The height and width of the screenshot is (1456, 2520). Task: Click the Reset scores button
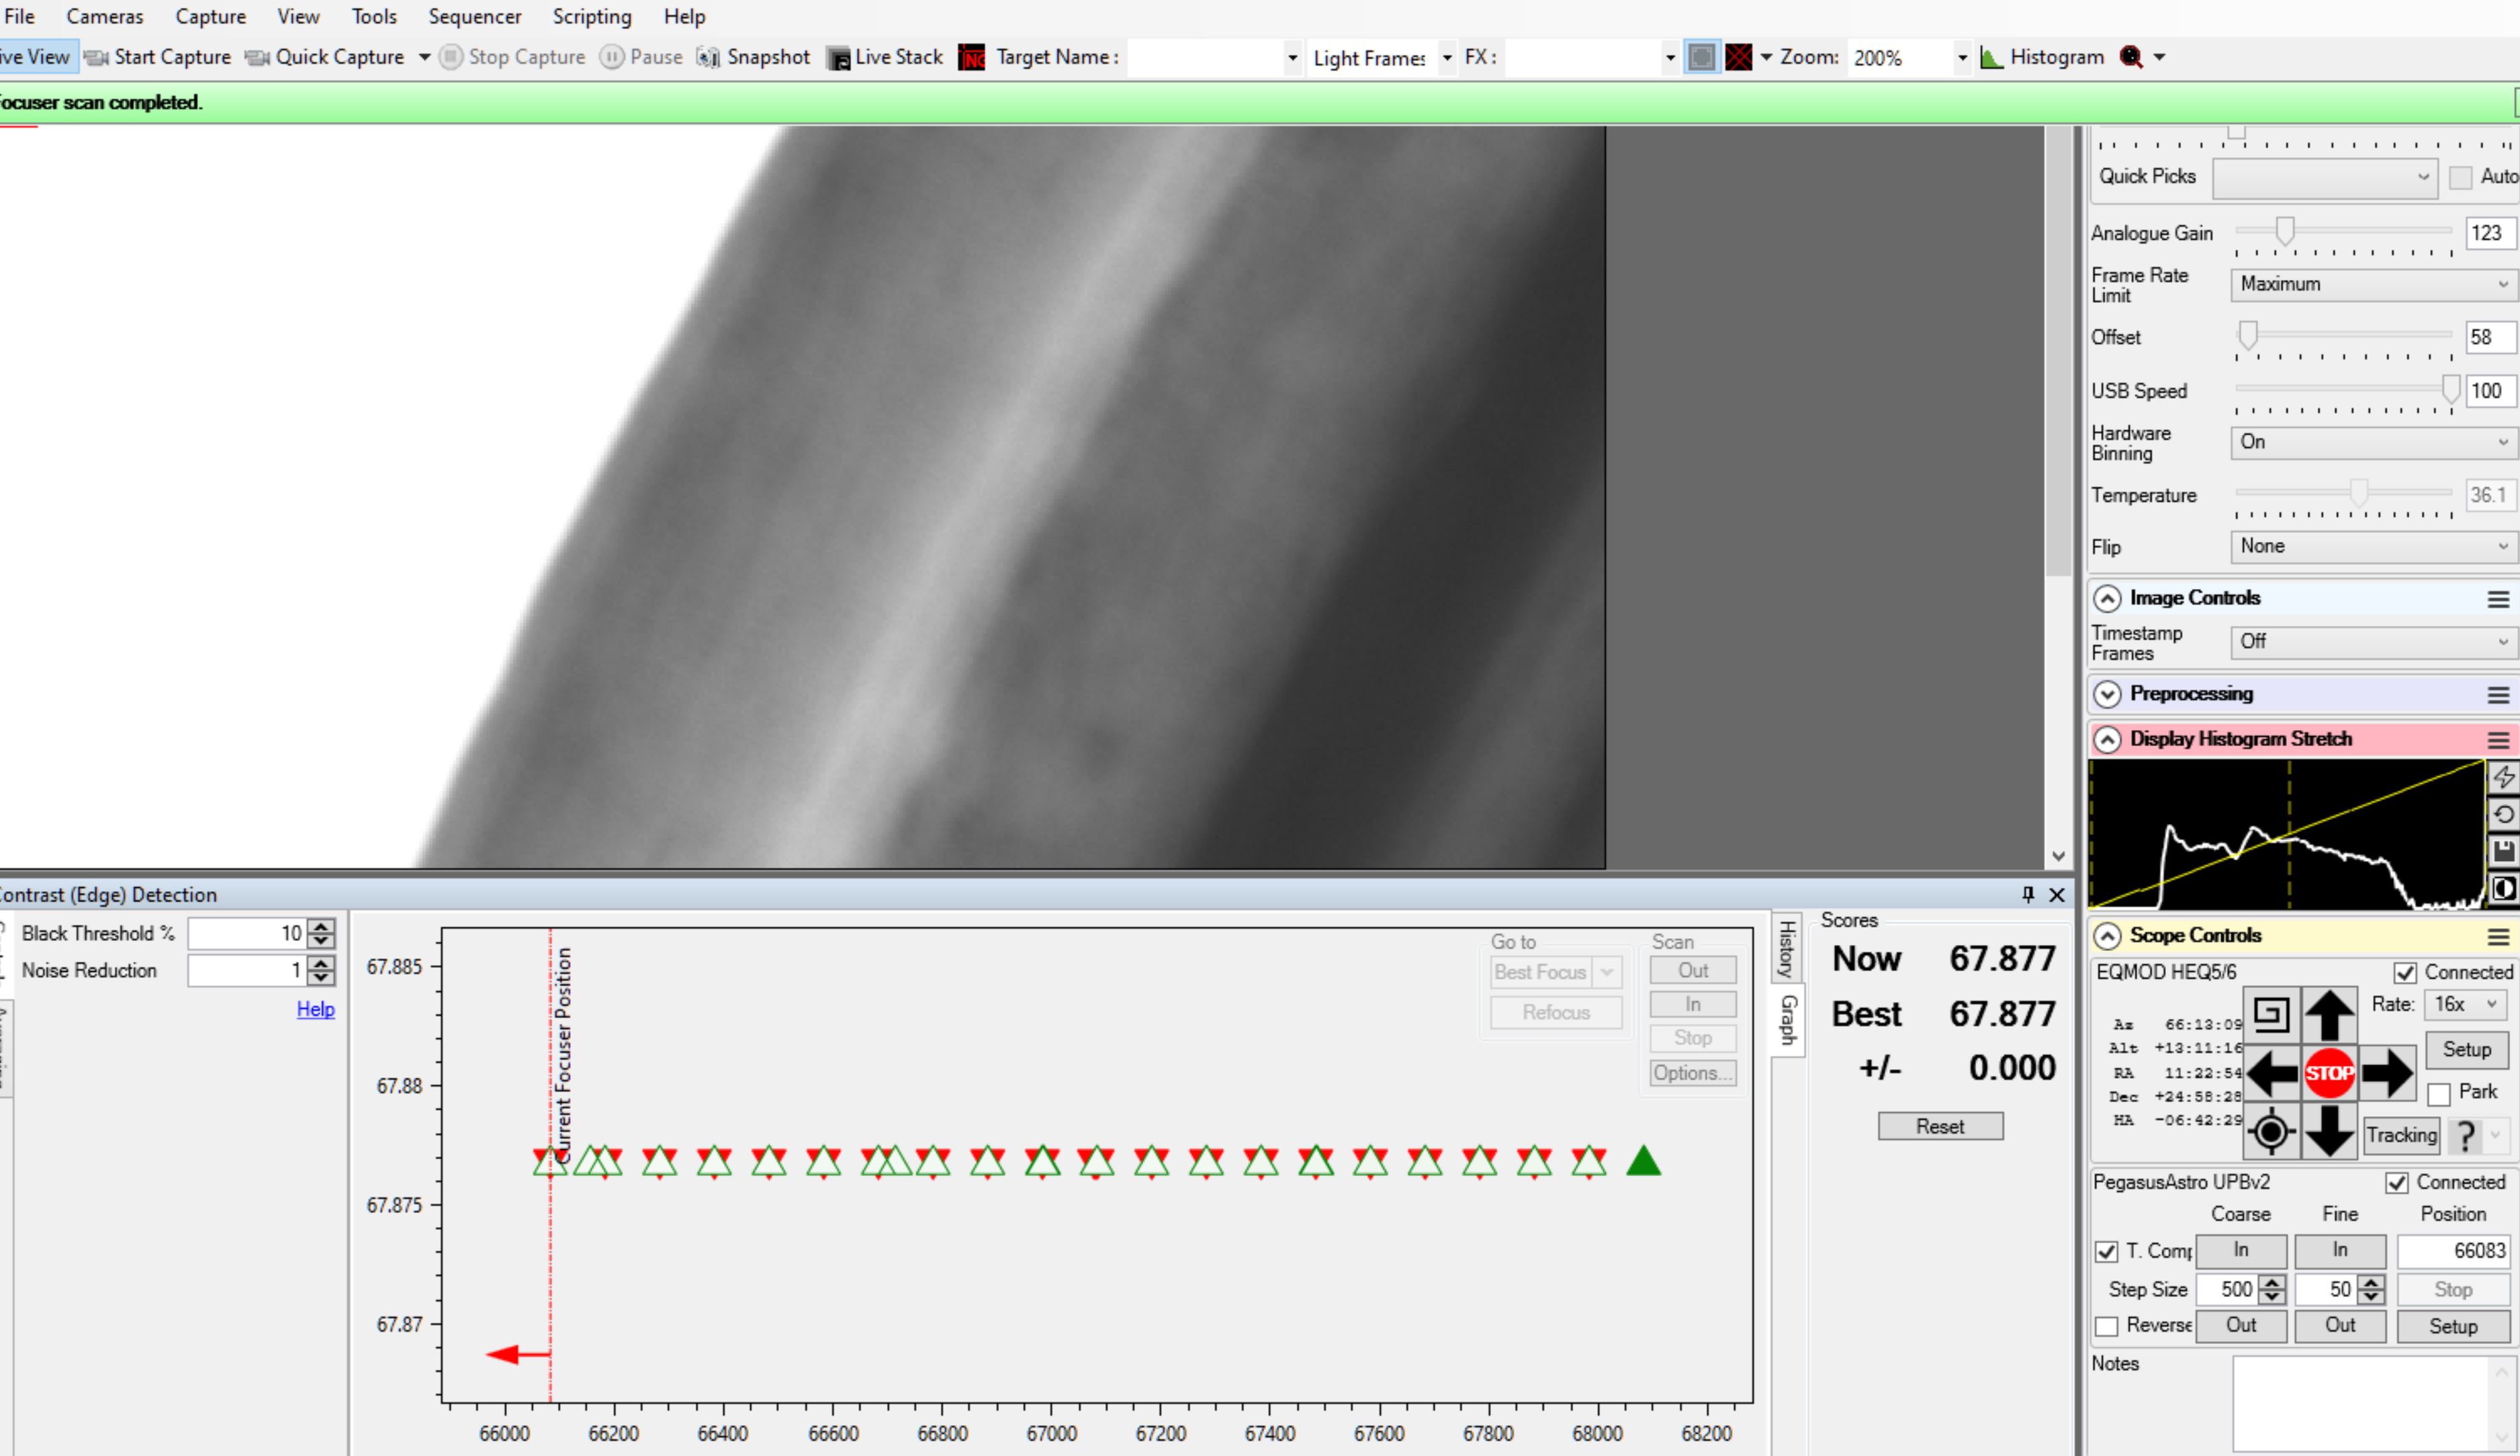pyautogui.click(x=1940, y=1126)
